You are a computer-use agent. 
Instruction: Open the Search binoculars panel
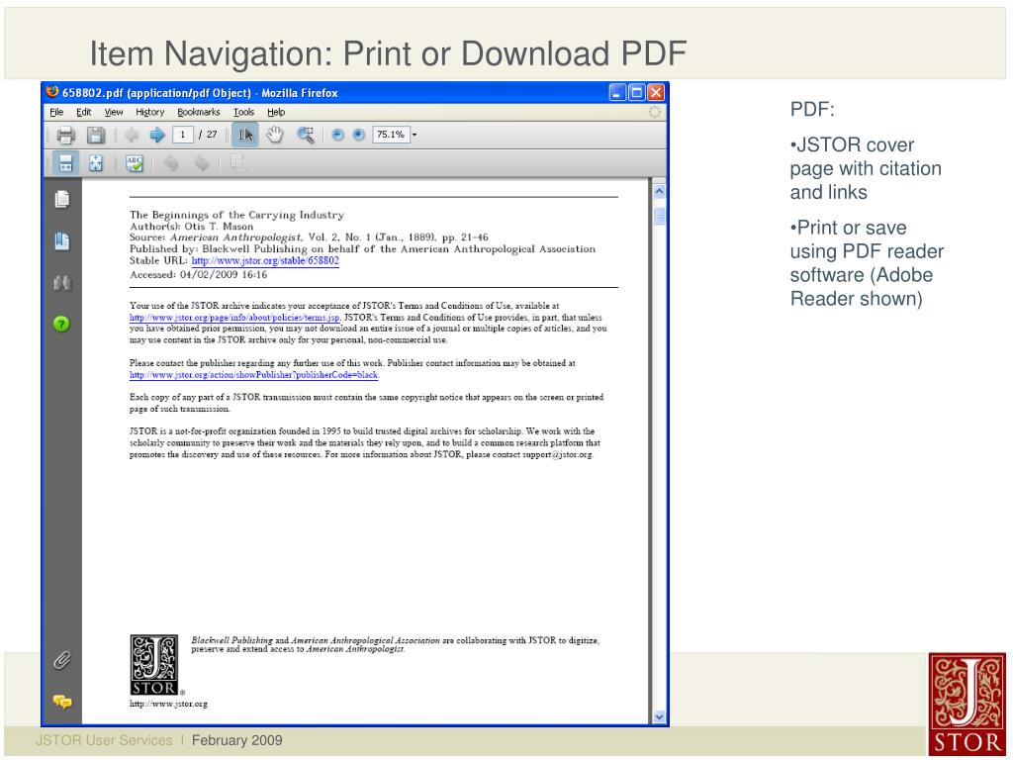tap(62, 283)
